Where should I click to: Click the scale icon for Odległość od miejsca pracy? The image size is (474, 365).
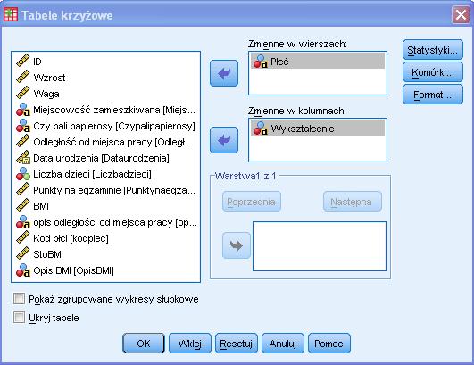click(23, 141)
